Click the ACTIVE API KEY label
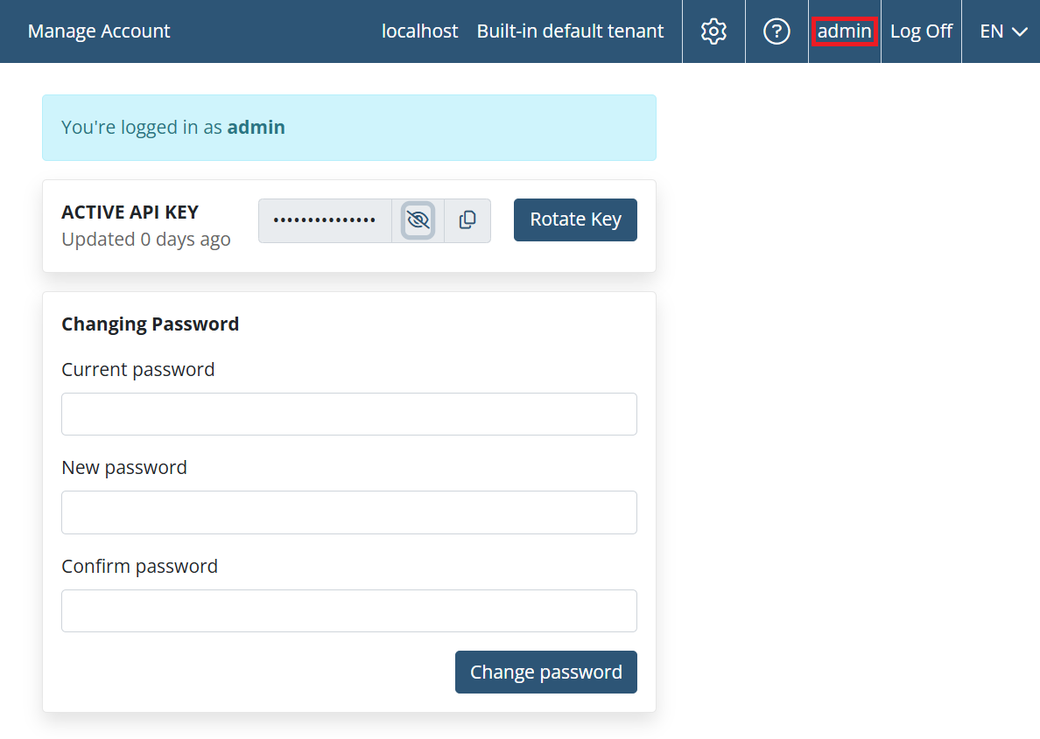 (x=130, y=213)
